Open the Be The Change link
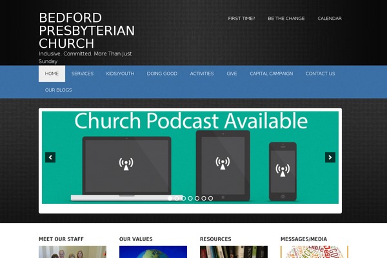Image resolution: width=387 pixels, height=258 pixels. [x=286, y=18]
